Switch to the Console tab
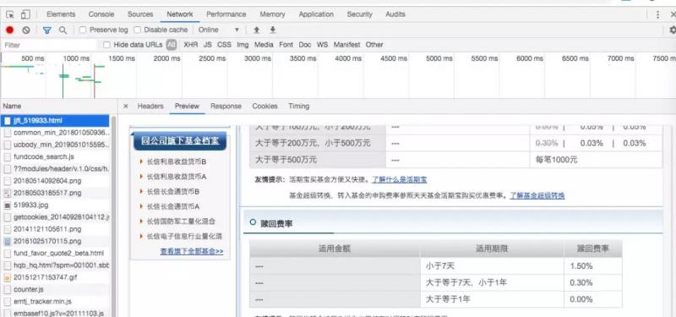Image resolution: width=676 pixels, height=317 pixels. pyautogui.click(x=101, y=14)
